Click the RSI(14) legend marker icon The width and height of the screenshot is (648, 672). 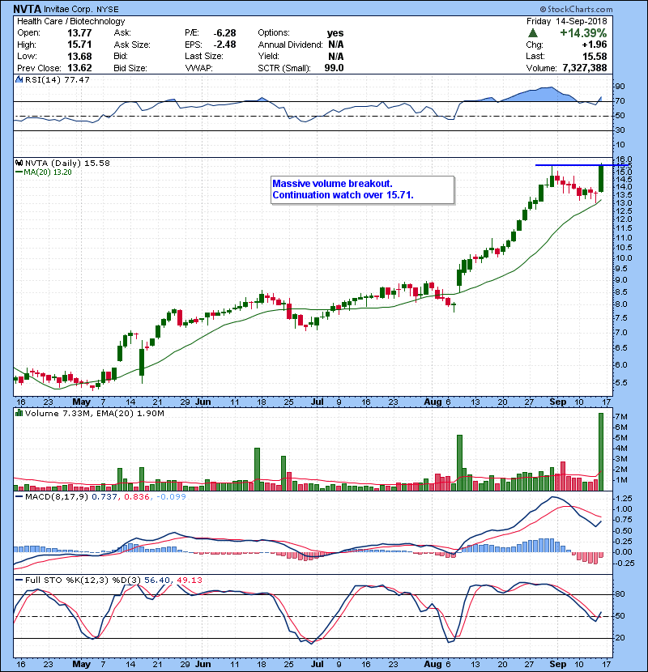18,80
